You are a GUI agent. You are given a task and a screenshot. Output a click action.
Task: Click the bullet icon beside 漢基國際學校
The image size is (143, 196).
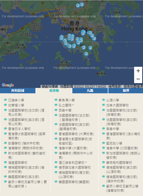click(x=5, y=162)
